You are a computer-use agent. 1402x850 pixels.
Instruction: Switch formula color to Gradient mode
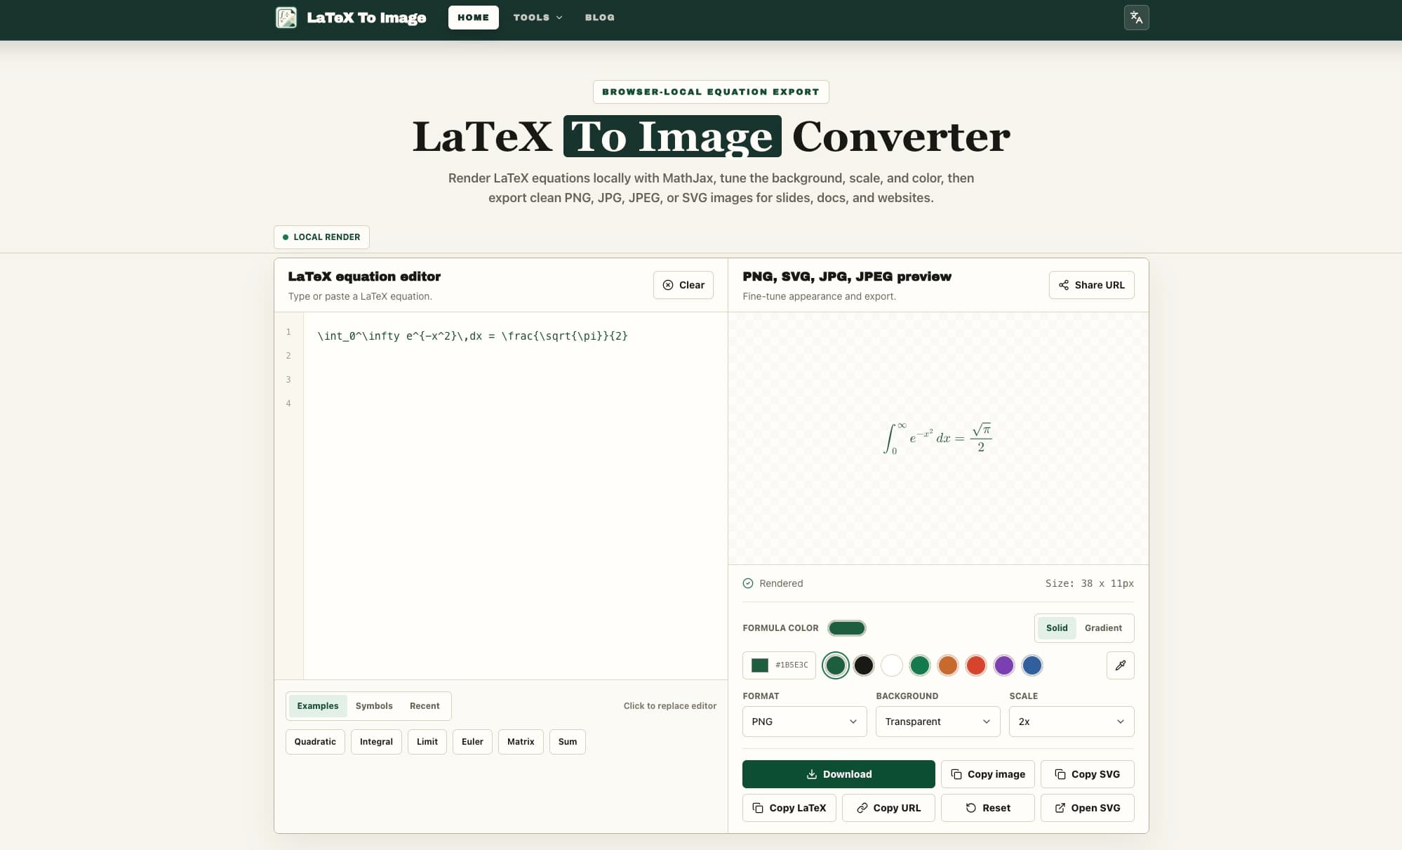[1103, 628]
